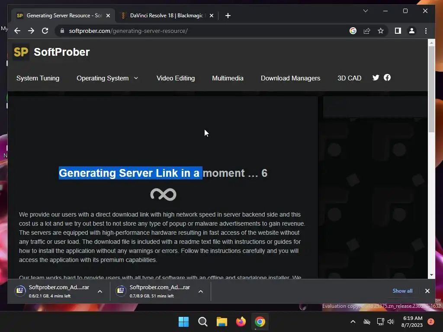The width and height of the screenshot is (443, 332).
Task: Open the Chrome profile menu
Action: 412,31
